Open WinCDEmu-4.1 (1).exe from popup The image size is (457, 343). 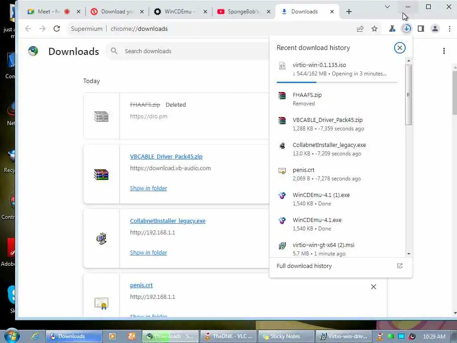(x=337, y=199)
